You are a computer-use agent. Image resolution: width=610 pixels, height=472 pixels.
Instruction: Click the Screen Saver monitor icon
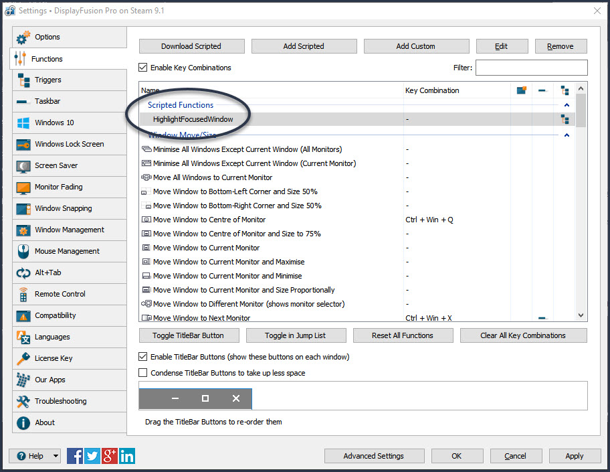pyautogui.click(x=23, y=166)
